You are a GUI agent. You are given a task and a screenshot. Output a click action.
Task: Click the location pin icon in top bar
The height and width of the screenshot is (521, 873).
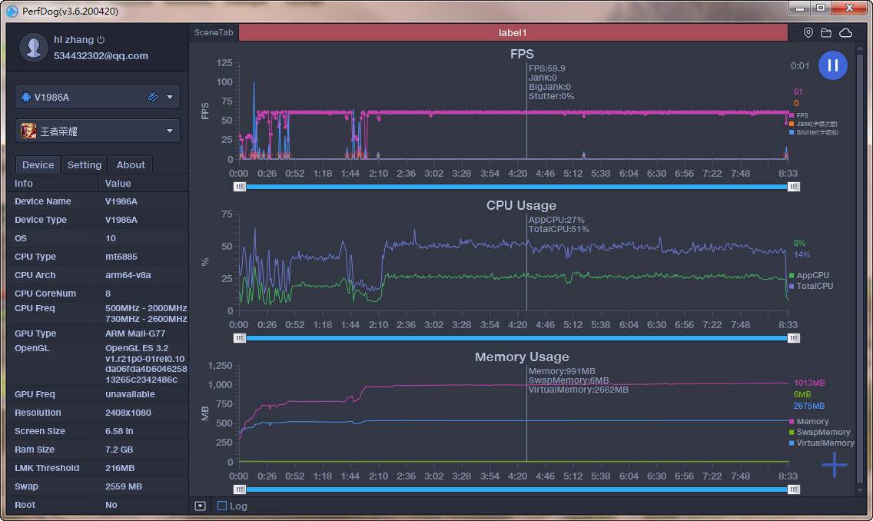coord(808,33)
